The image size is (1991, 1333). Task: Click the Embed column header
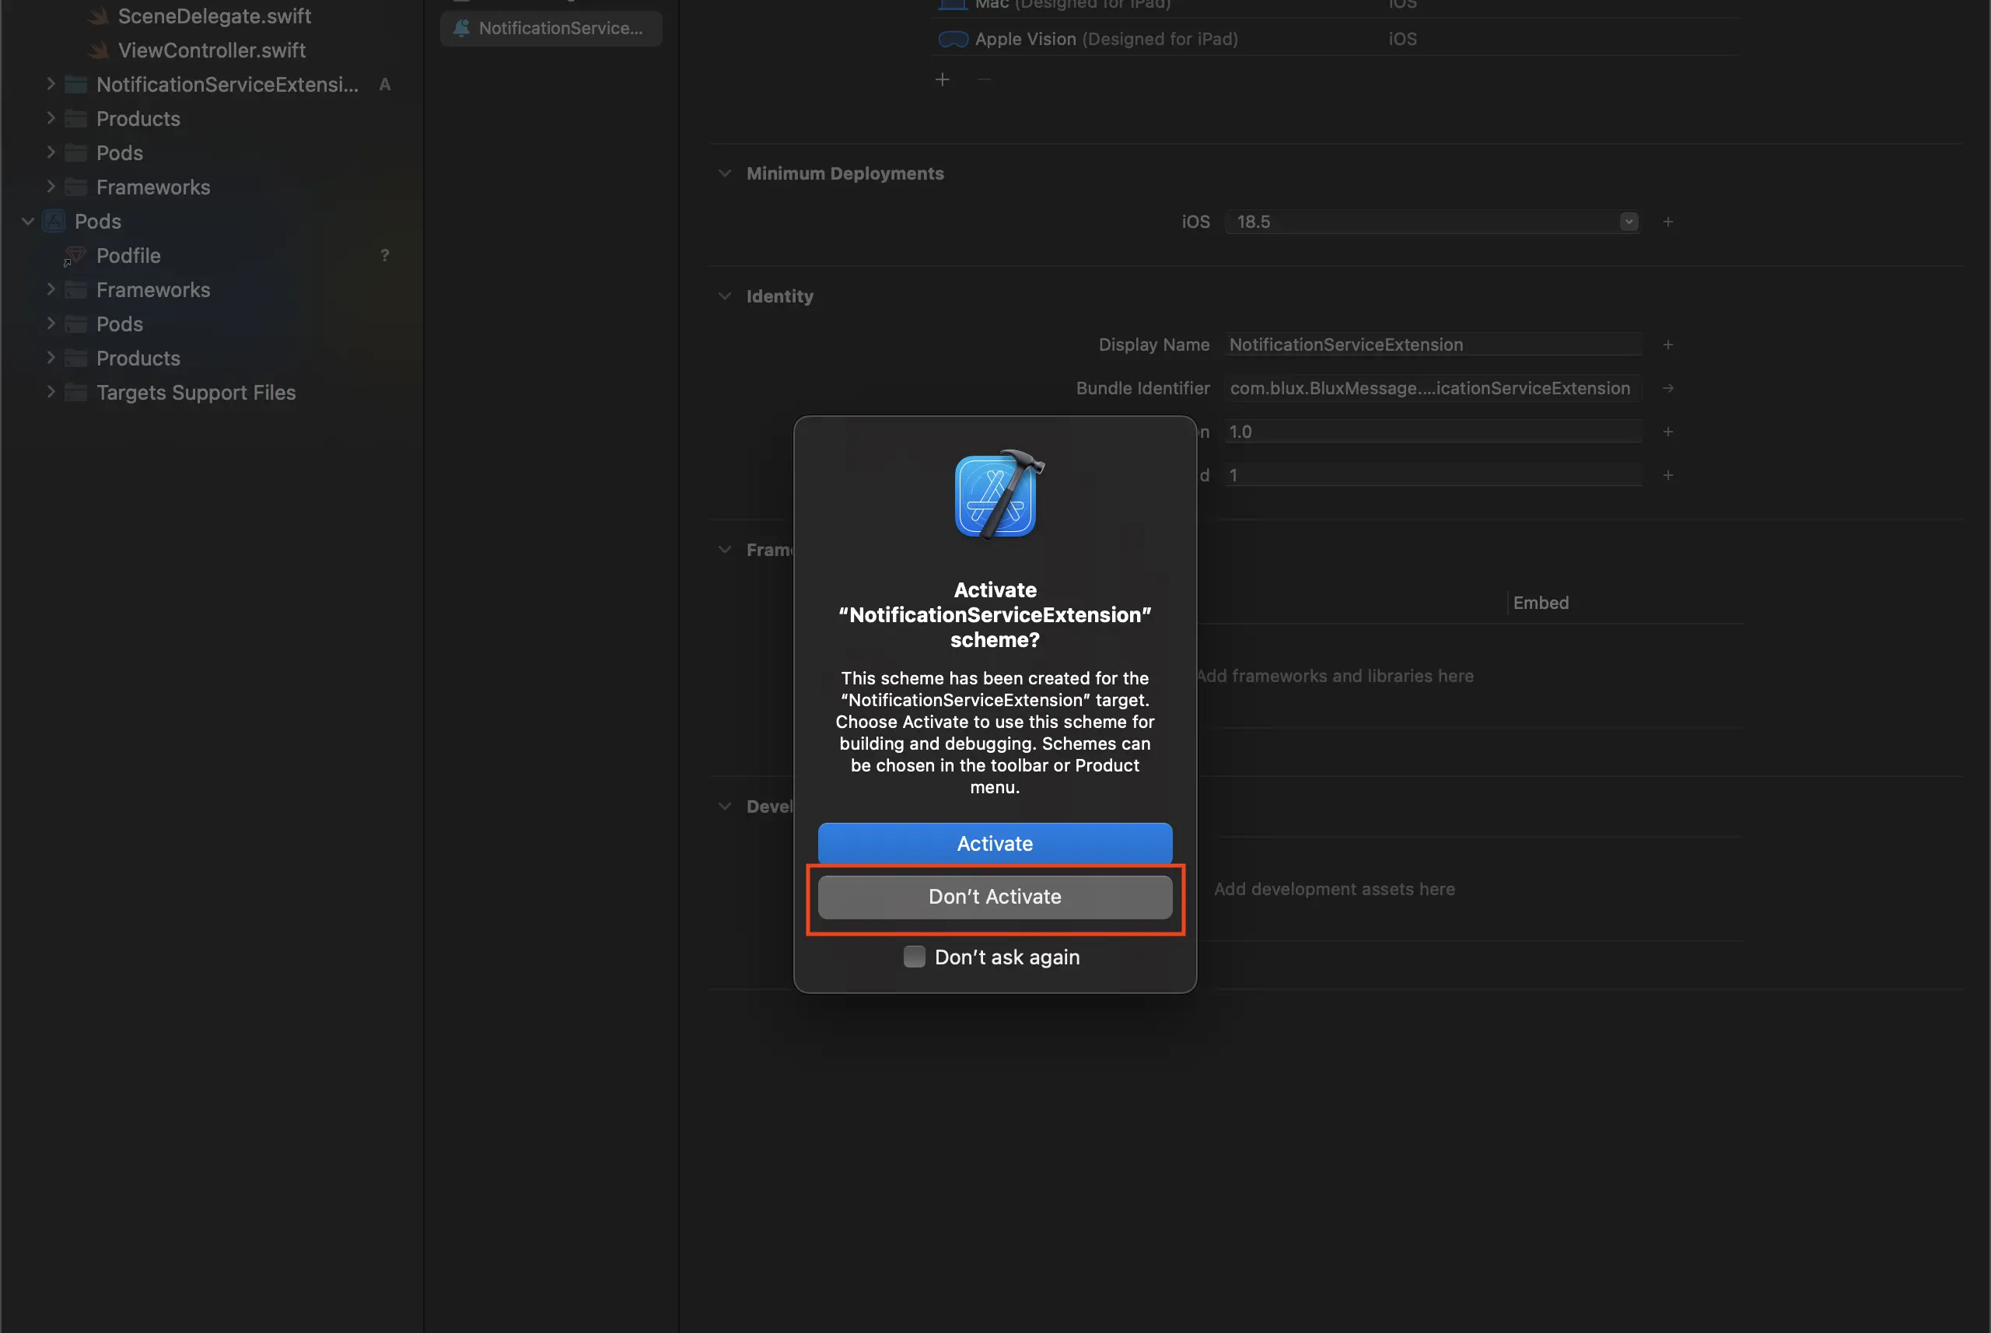pos(1541,603)
